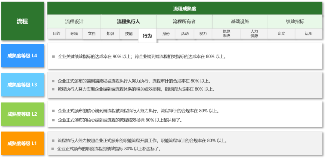Click the orange 成熟度等级 L1 block
325x158 pixels.
(22, 143)
